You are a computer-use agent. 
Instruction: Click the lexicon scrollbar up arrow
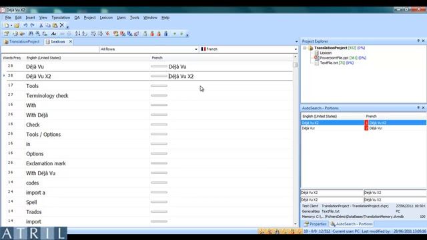coord(295,57)
